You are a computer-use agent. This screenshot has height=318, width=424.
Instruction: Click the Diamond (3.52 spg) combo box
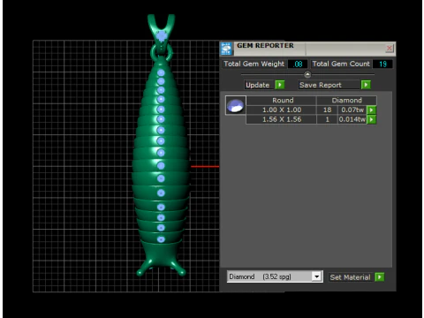coord(275,276)
